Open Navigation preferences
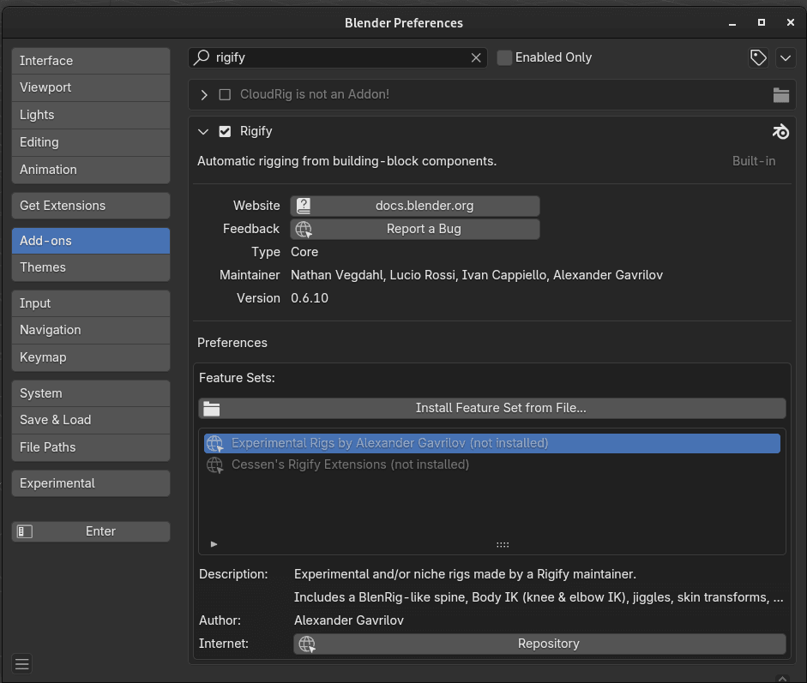807x683 pixels. (91, 330)
